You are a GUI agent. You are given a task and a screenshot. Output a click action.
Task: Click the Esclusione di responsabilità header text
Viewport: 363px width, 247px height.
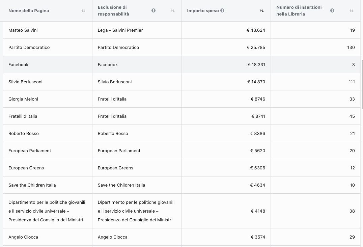(x=113, y=11)
